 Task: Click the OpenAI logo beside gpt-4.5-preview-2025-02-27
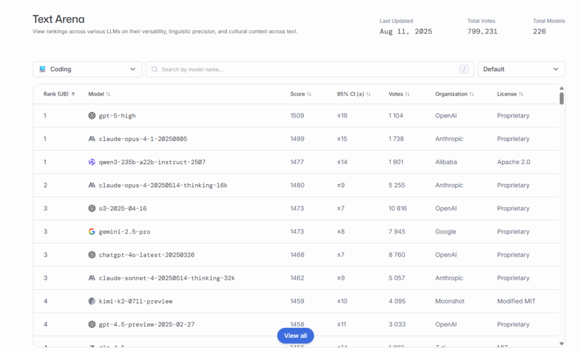92,324
